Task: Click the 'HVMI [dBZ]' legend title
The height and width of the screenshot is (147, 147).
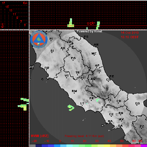Action: (40, 136)
